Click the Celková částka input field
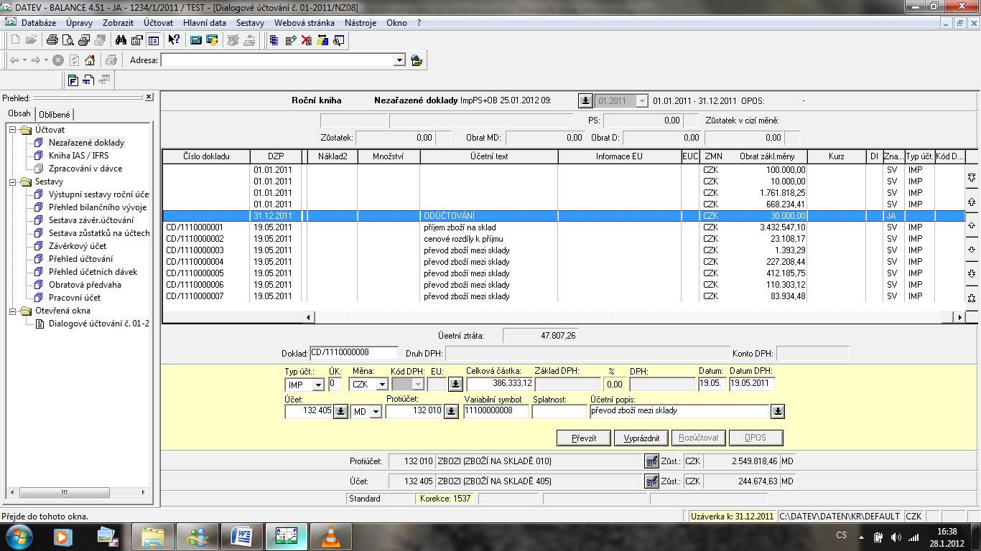Screen dimensions: 981x551 pos(499,384)
